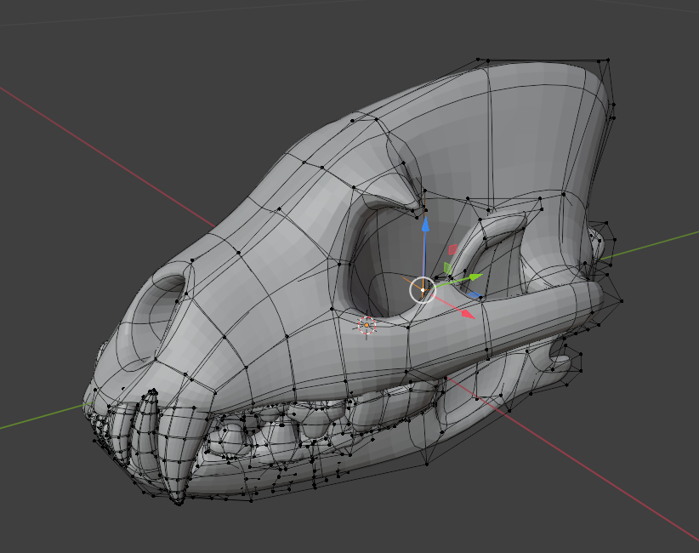This screenshot has width=699, height=553.
Task: Click the red X-axis line in background
Action: 102,145
